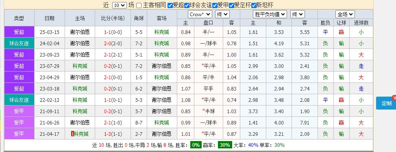The width and height of the screenshot is (396, 152).
Task: Click the blue 定制 button
Action: pos(386,103)
